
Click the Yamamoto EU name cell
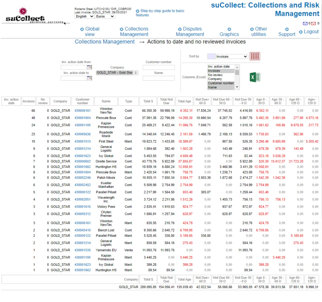(106, 250)
